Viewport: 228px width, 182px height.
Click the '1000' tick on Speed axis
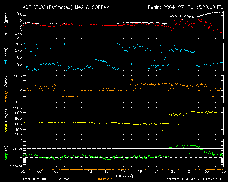point(17,113)
